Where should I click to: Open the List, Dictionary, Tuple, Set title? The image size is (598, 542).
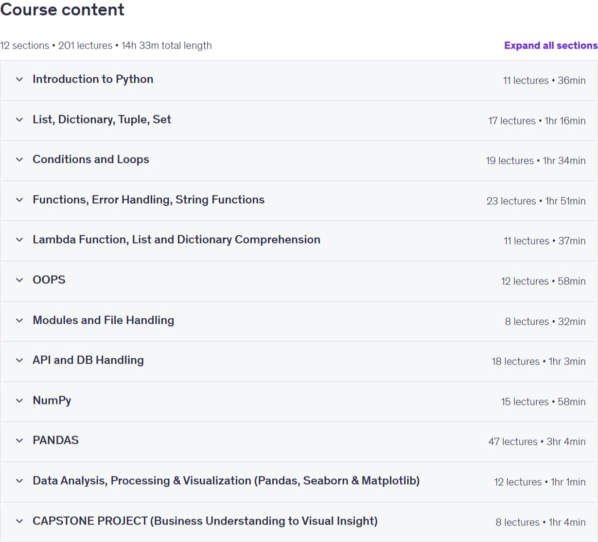tap(102, 120)
